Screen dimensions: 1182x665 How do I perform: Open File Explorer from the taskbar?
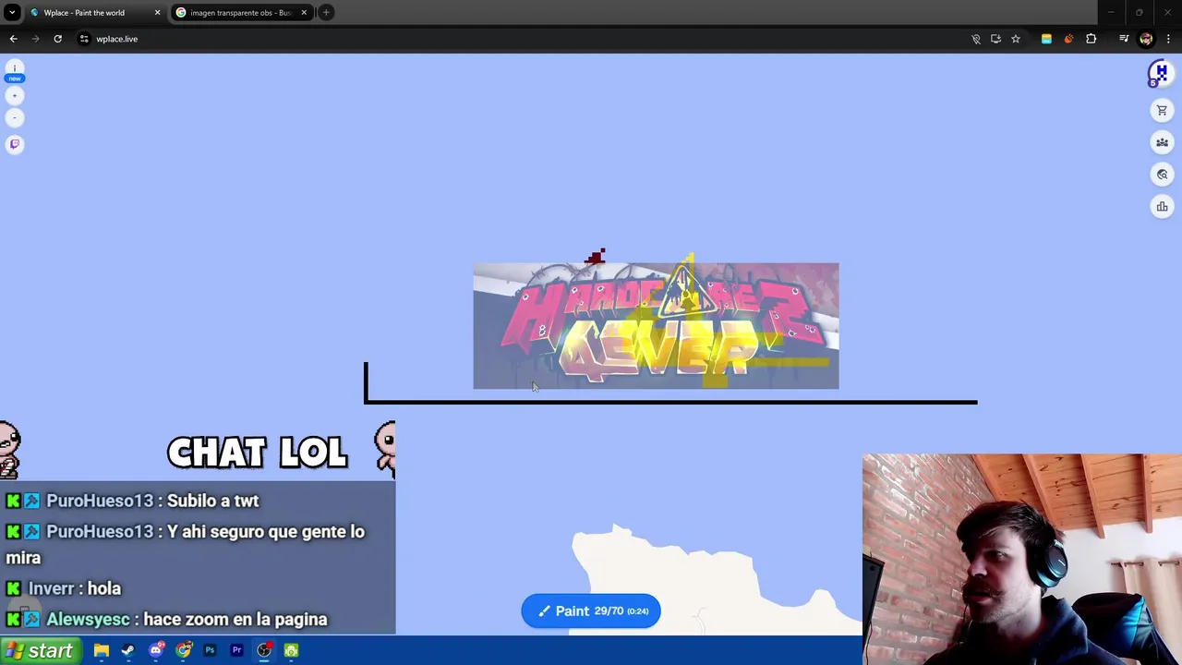pyautogui.click(x=102, y=651)
